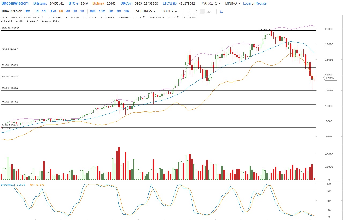Set time interval to 15m
Image resolution: width=343 pixels, height=220 pixels.
click(x=102, y=11)
